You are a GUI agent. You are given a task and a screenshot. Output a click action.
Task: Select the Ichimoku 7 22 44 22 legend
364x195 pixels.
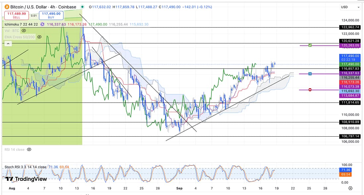(21, 24)
